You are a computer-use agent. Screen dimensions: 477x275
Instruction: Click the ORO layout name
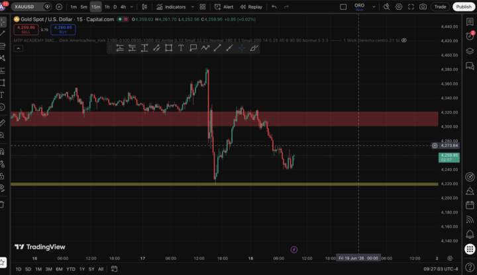coord(359,7)
